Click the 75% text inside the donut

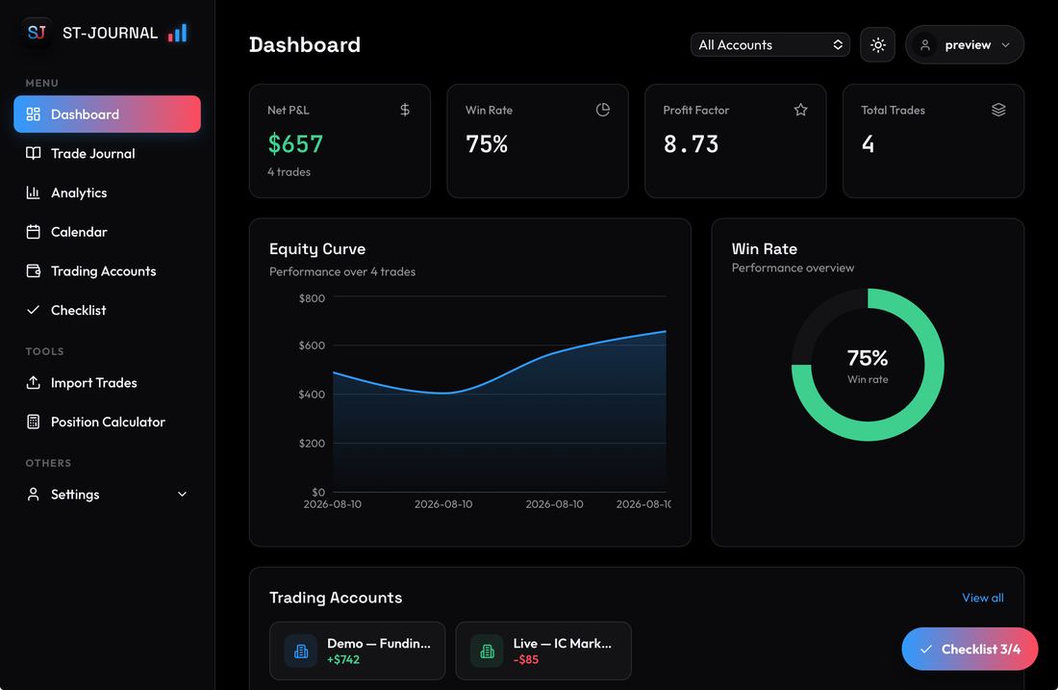(x=867, y=357)
